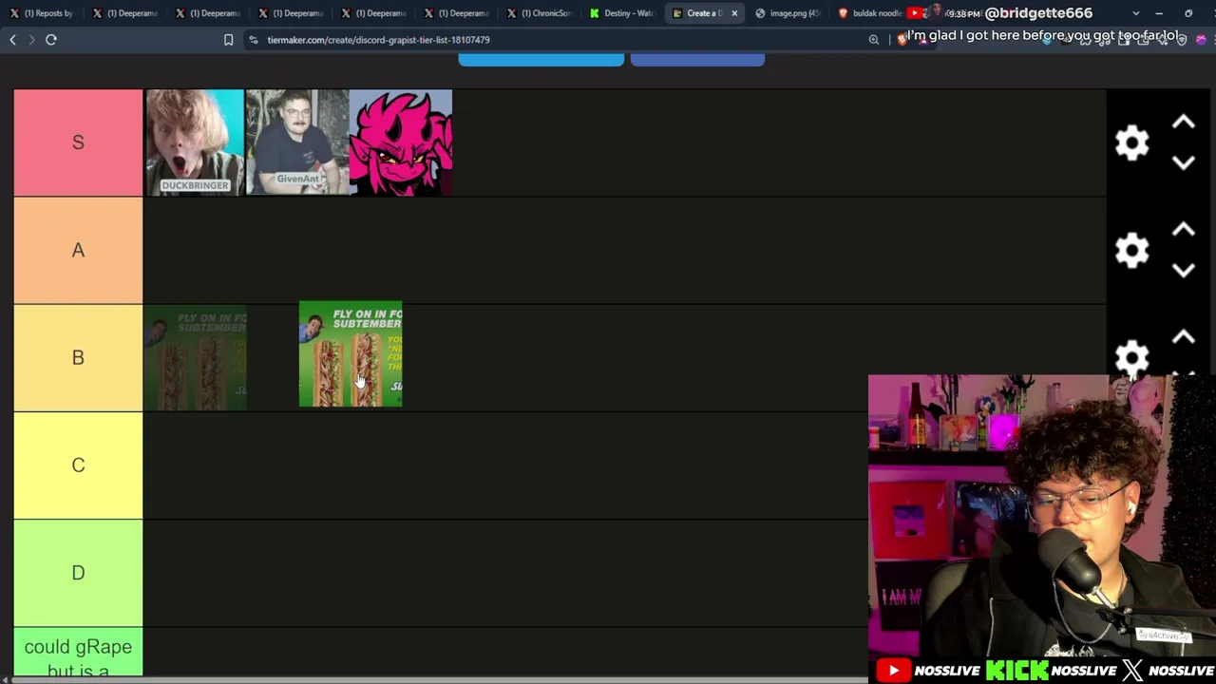The width and height of the screenshot is (1216, 684).
Task: Select the GivenAnt image in S tier
Action: [x=297, y=142]
